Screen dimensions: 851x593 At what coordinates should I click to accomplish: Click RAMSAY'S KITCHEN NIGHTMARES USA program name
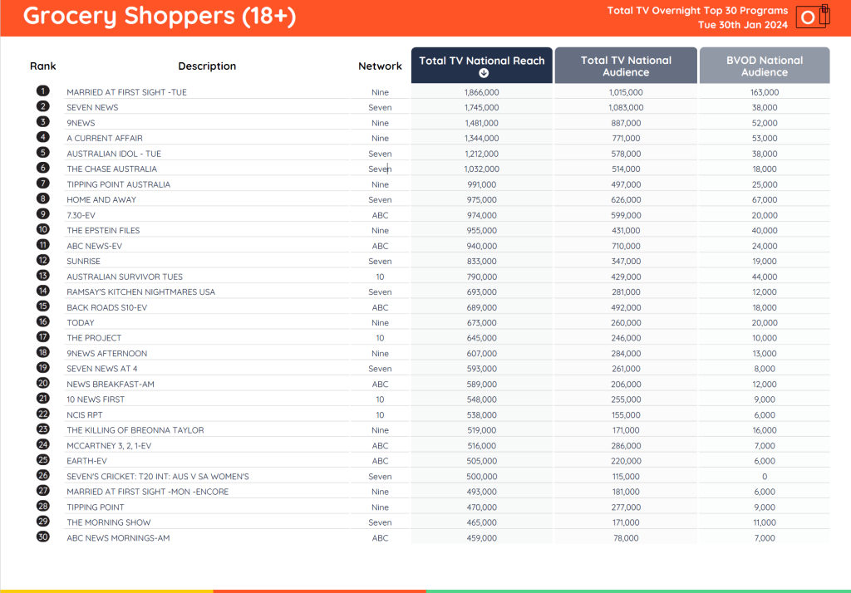click(141, 292)
